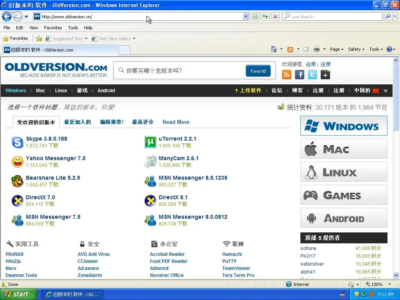Viewport: 400px width, 300px height.
Task: Open the Page menu dropdown
Action: click(337, 49)
